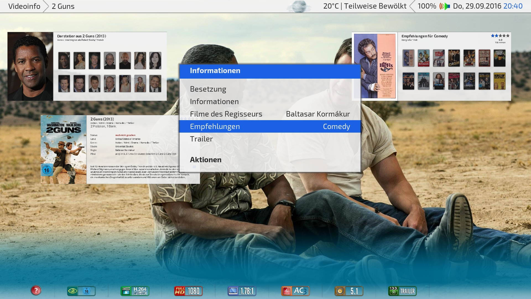Click the clock showing 20:40

click(513, 6)
